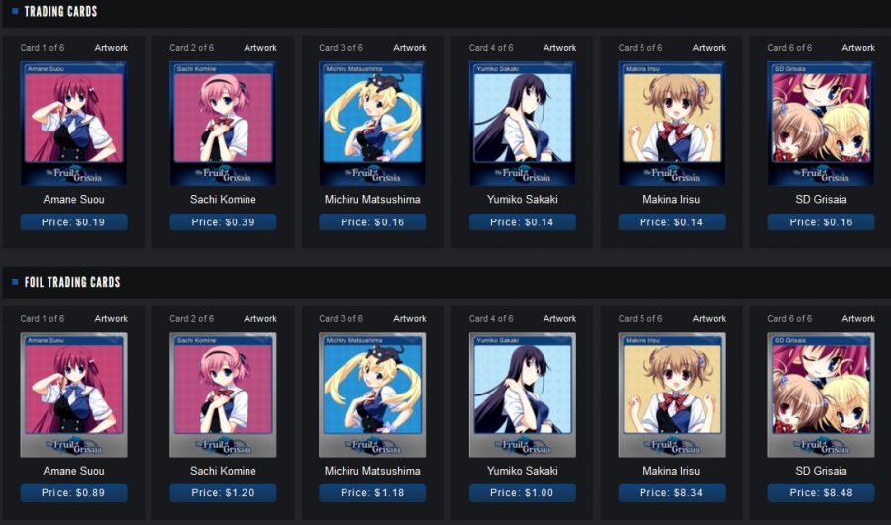891x525 pixels.
Task: Click the foil Michiru Matsushima card image
Action: [x=372, y=394]
